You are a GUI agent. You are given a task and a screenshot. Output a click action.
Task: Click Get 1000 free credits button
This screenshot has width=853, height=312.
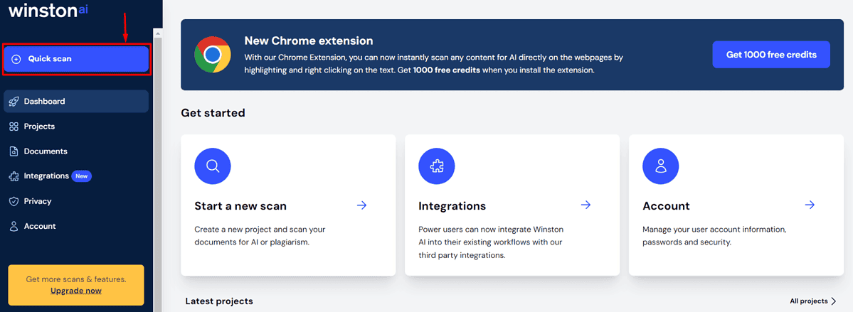pos(771,54)
